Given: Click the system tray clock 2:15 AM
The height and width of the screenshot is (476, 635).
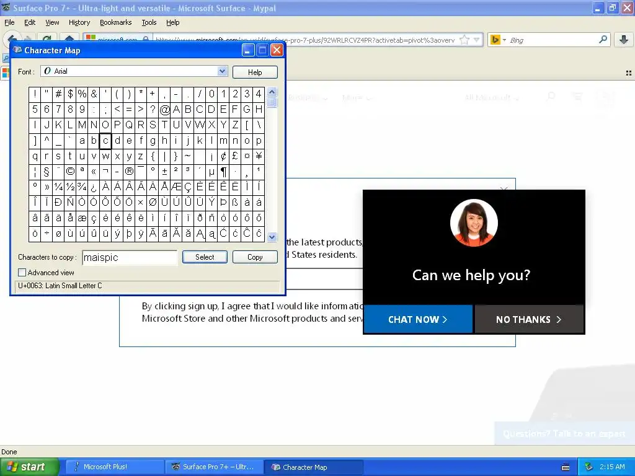Looking at the screenshot, I should coord(612,467).
